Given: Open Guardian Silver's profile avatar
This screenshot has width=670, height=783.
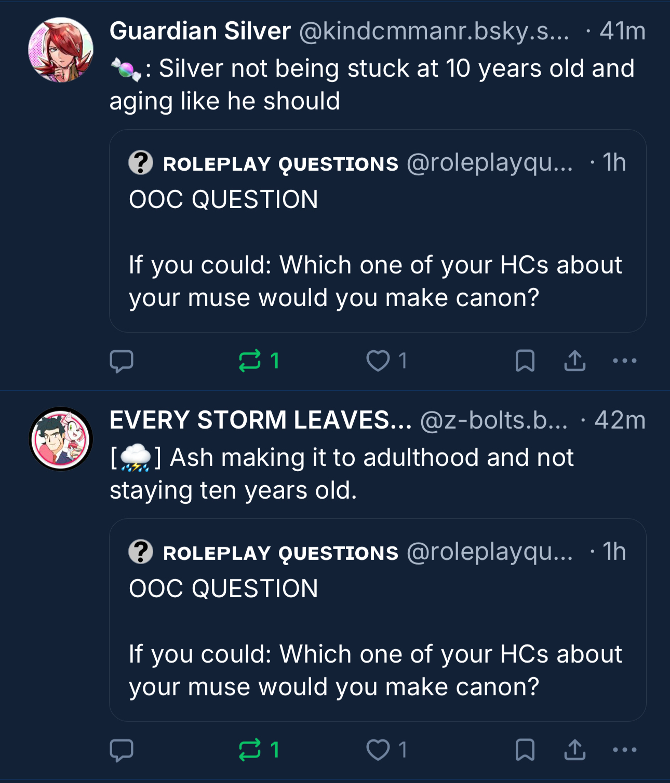Looking at the screenshot, I should [61, 50].
